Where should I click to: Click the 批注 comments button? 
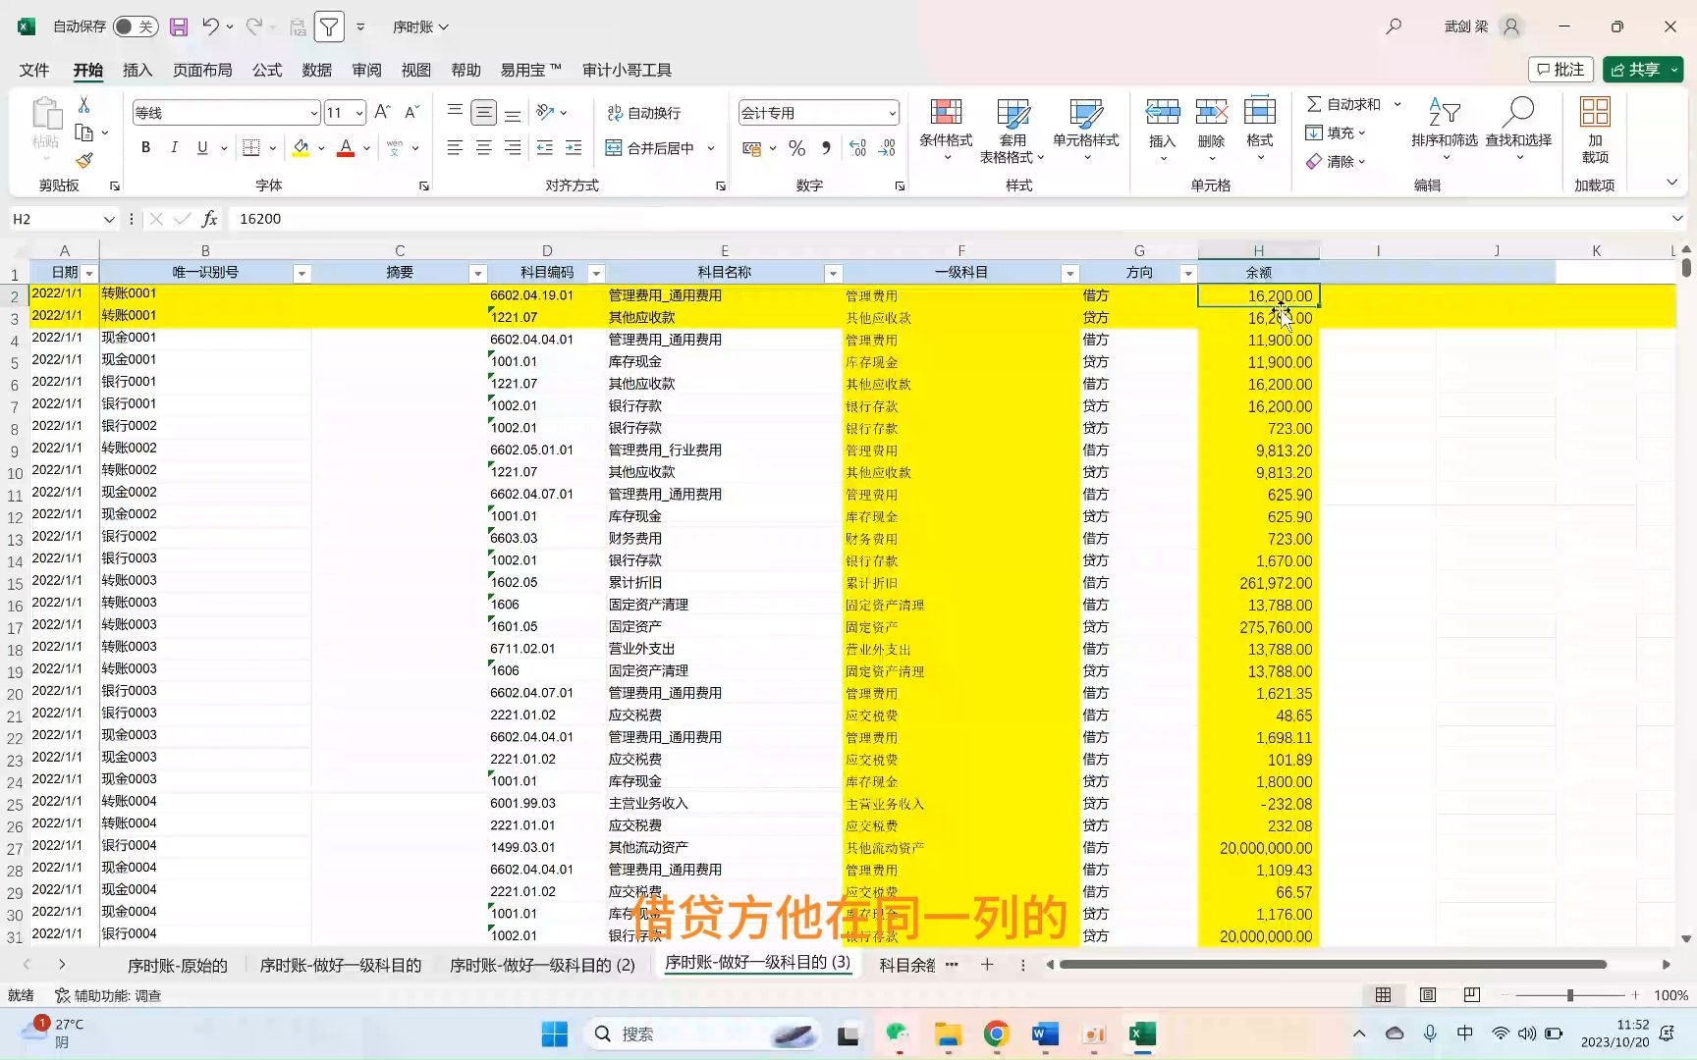1560,69
